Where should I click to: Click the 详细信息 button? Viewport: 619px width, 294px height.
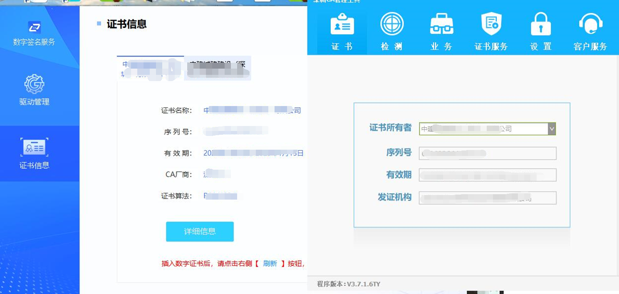(200, 232)
